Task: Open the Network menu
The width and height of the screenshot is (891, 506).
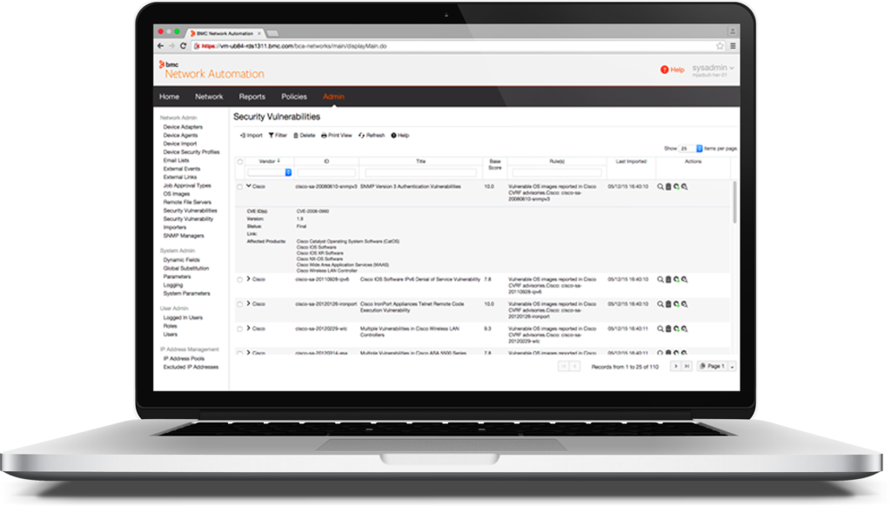Action: pyautogui.click(x=209, y=97)
